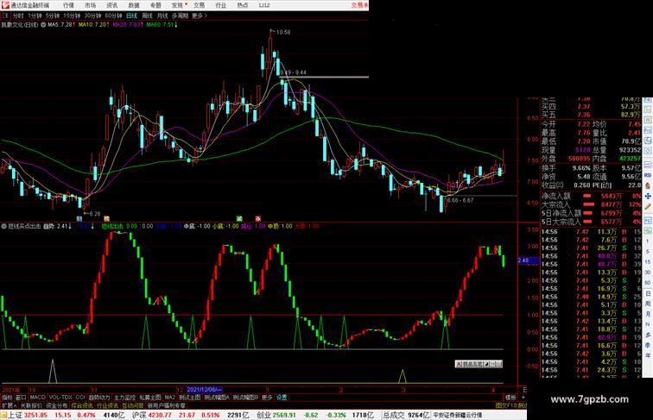Click the 大宗流入 row in quote panel
This screenshot has height=420, width=653.
[x=591, y=204]
